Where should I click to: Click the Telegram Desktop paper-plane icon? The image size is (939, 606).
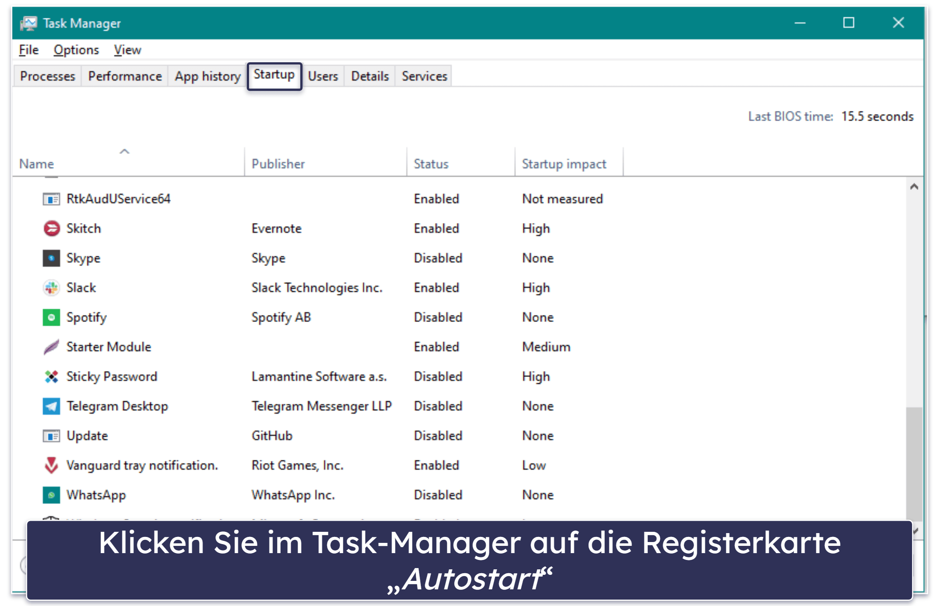51,406
